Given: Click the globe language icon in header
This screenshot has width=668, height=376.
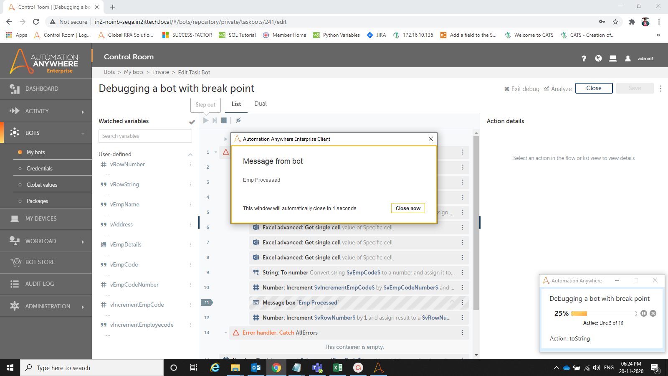Looking at the screenshot, I should pos(598,58).
